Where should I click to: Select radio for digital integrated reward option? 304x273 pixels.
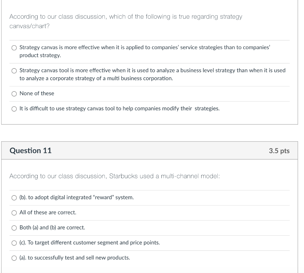(14, 198)
